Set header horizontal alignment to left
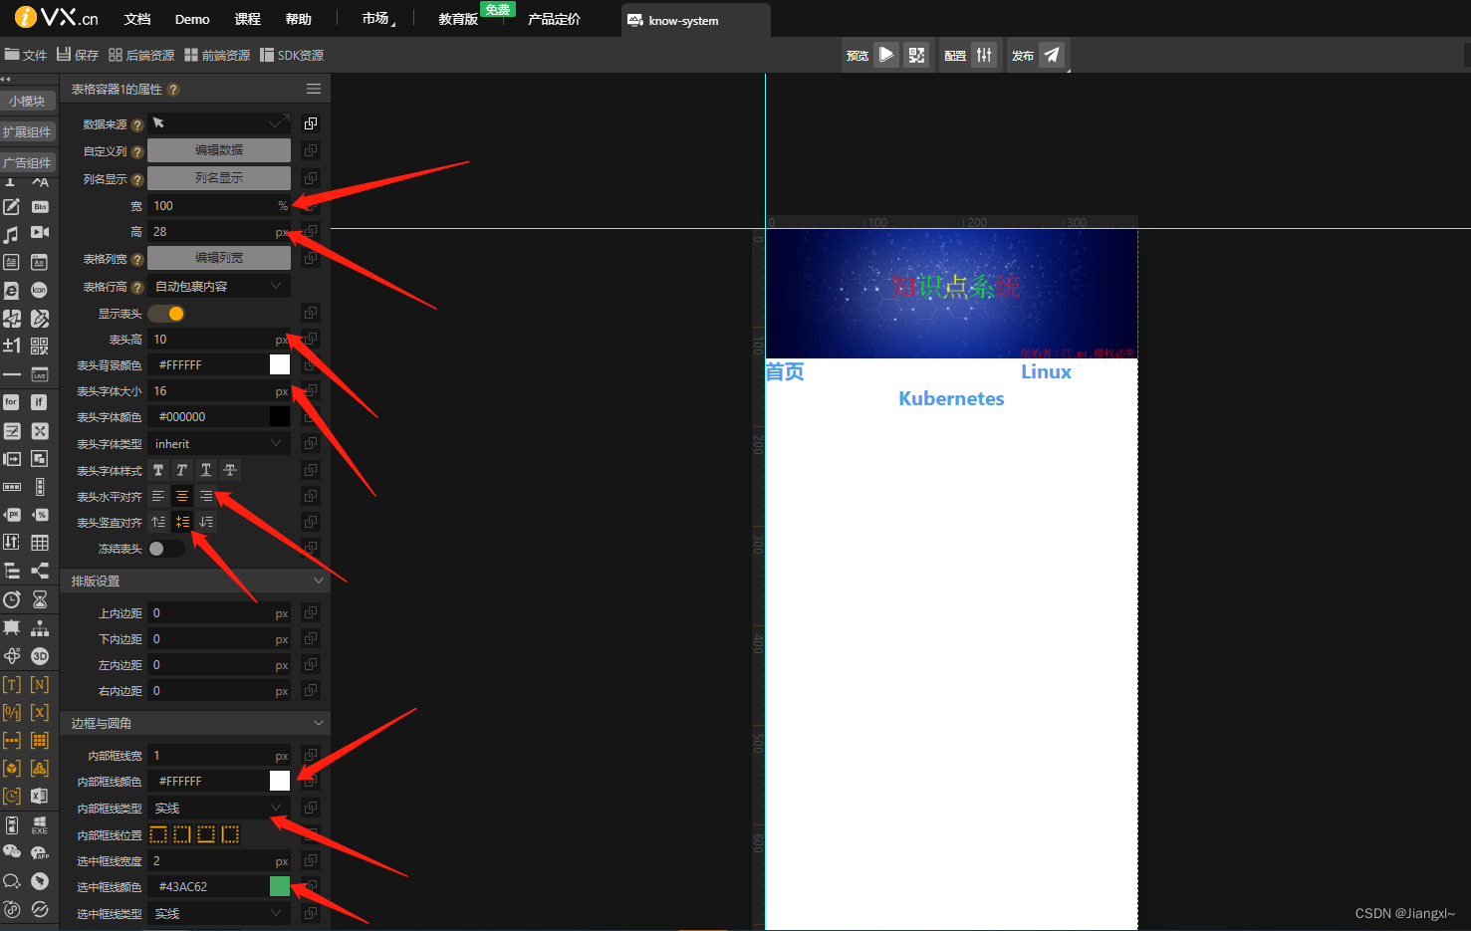 [158, 496]
